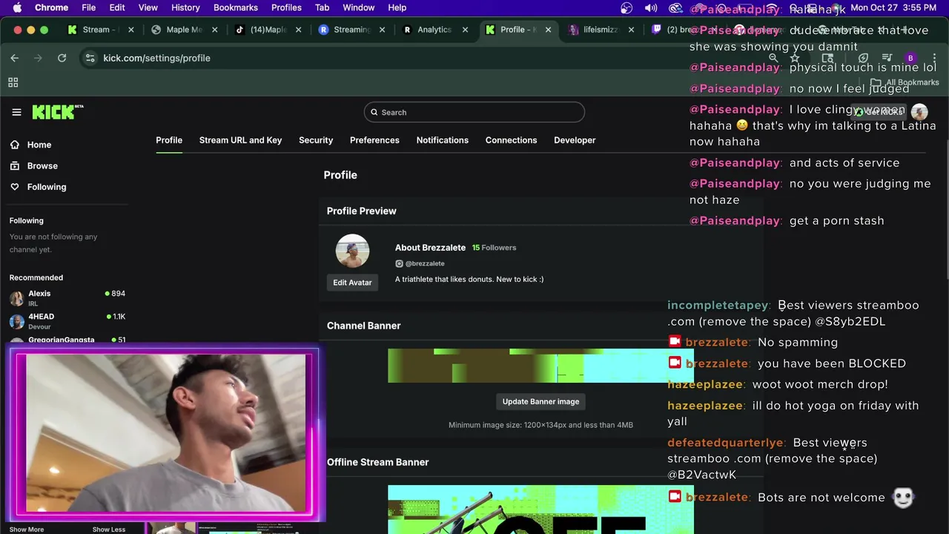Click the Following heart icon in sidebar

(15, 187)
